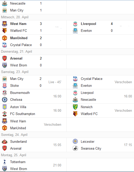Click the Bournemouth club crest
134x172 pixels.
pos(5,93)
